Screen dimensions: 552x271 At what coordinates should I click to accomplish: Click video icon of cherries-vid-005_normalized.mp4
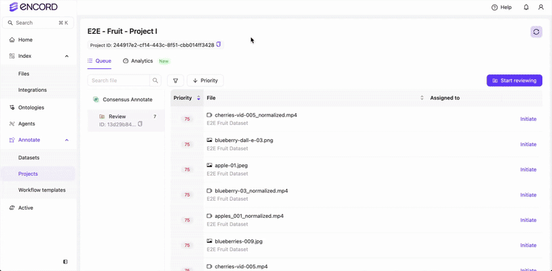point(210,115)
